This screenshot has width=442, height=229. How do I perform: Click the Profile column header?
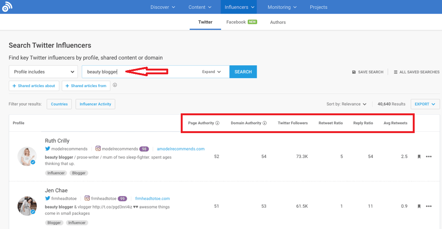19,123
